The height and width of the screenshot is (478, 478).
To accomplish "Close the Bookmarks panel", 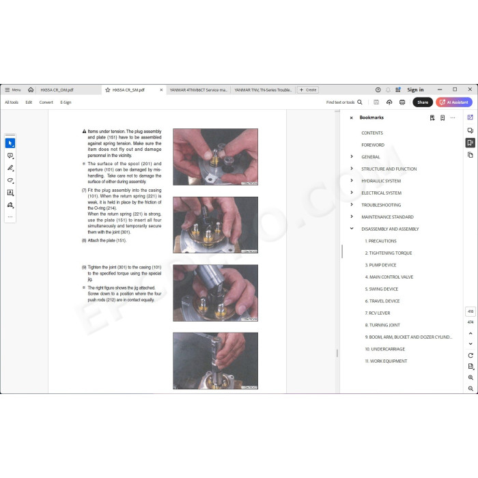I will click(x=351, y=117).
